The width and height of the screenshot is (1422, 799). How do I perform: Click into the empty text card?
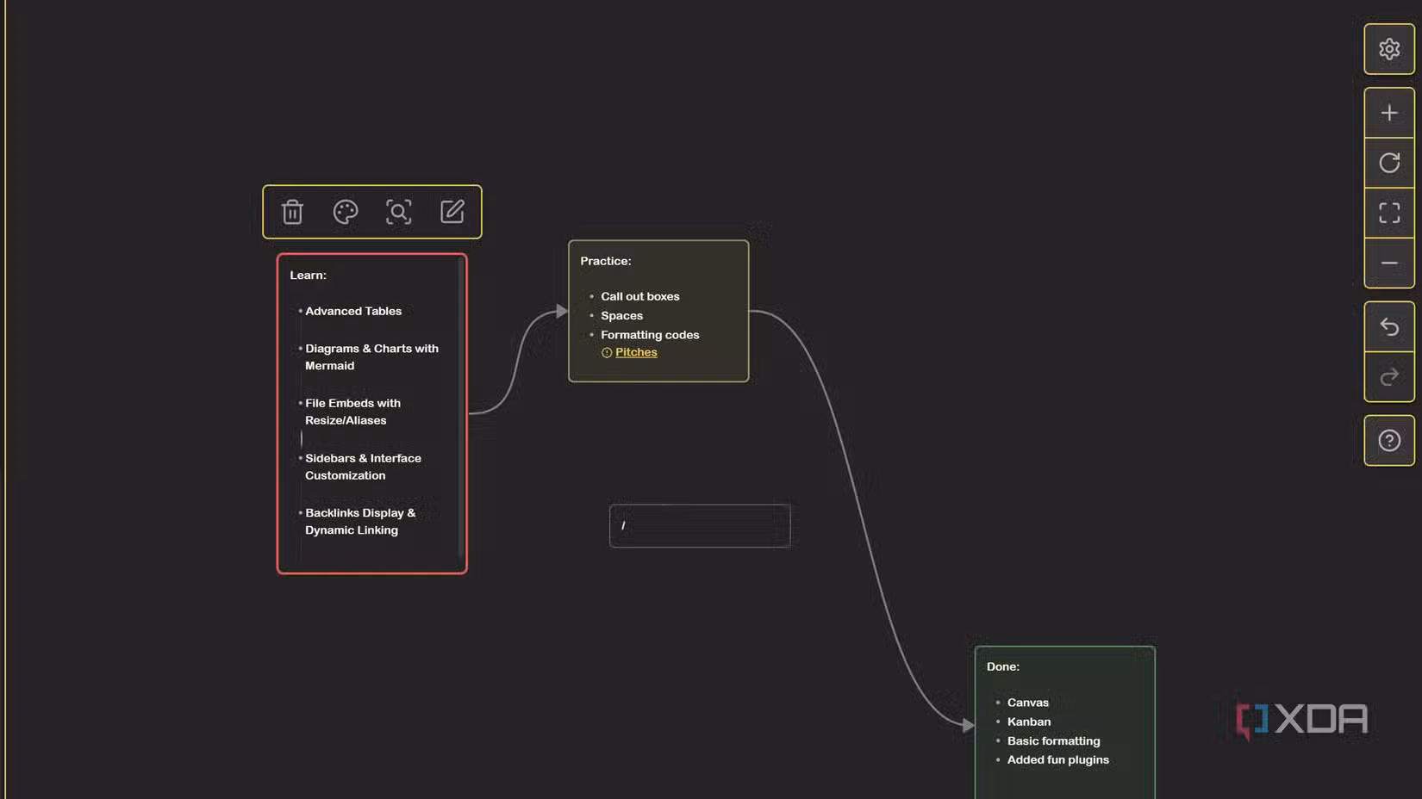[700, 526]
